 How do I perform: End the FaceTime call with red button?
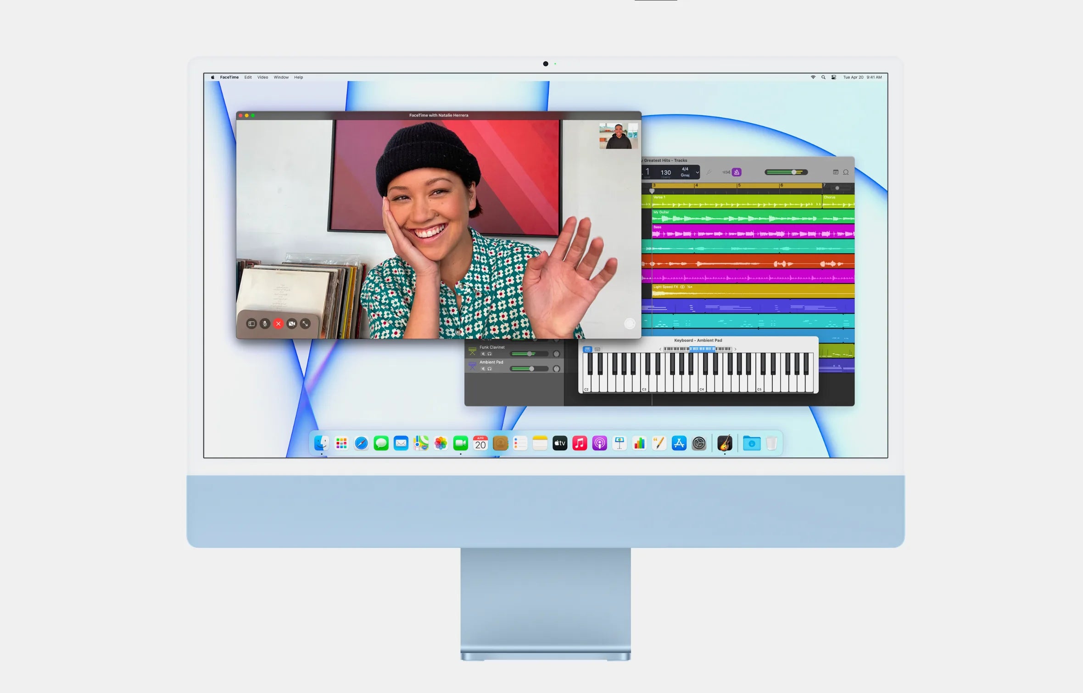pos(278,324)
